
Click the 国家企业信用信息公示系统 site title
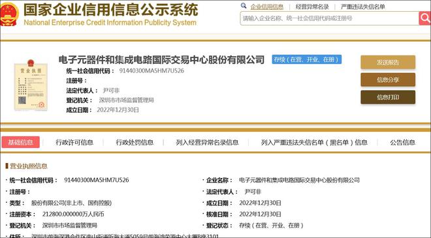(110, 10)
